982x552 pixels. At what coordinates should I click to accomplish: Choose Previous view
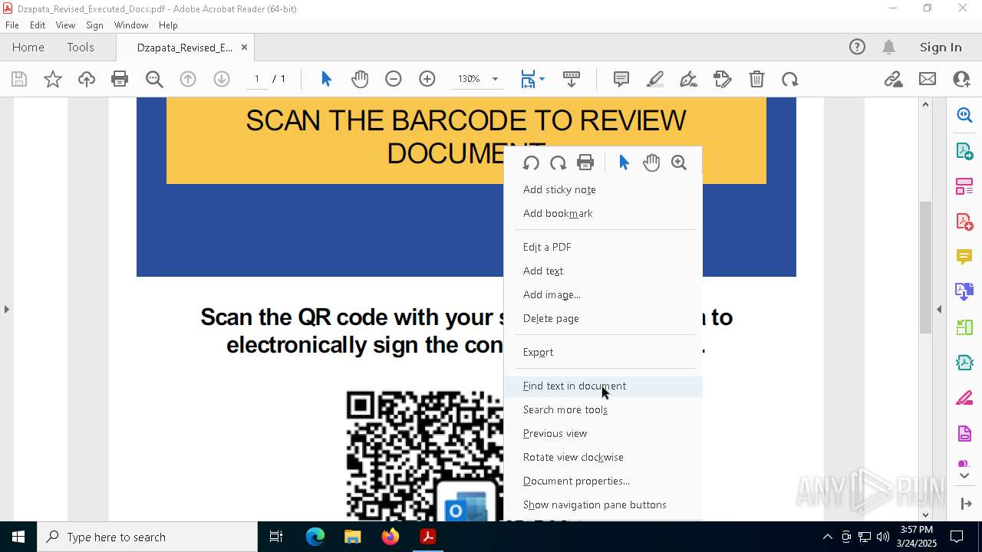[603, 433]
